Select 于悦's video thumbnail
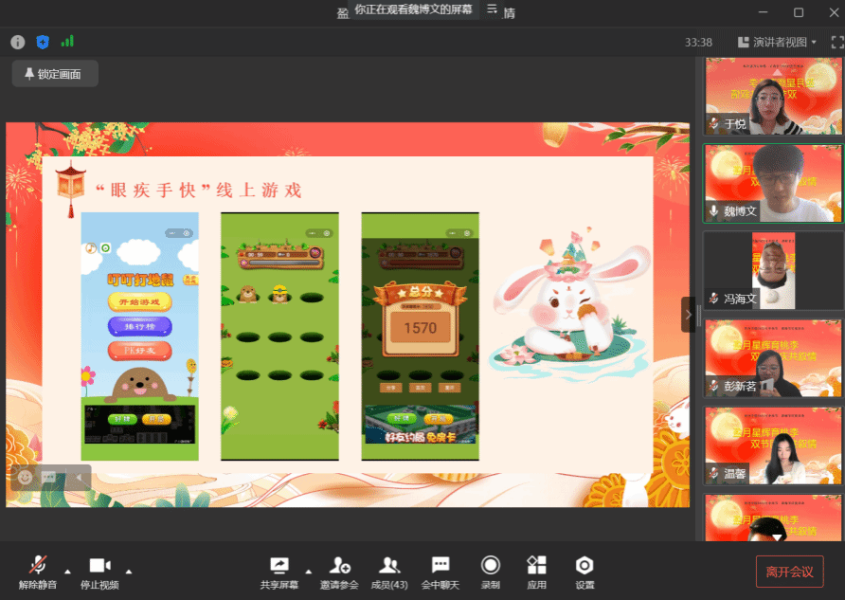 [x=773, y=97]
